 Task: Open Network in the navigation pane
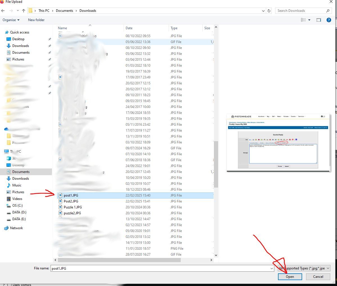point(16,228)
